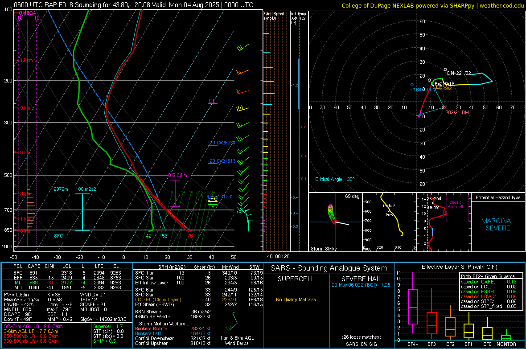The image size is (526, 349).
Task: Click the Supercell = 1.7 composite value
Action: click(x=108, y=326)
